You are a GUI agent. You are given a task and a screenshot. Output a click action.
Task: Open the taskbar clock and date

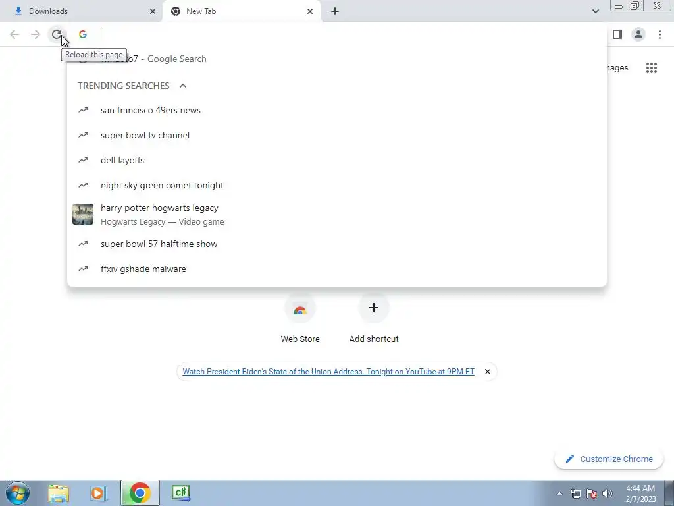(640, 493)
